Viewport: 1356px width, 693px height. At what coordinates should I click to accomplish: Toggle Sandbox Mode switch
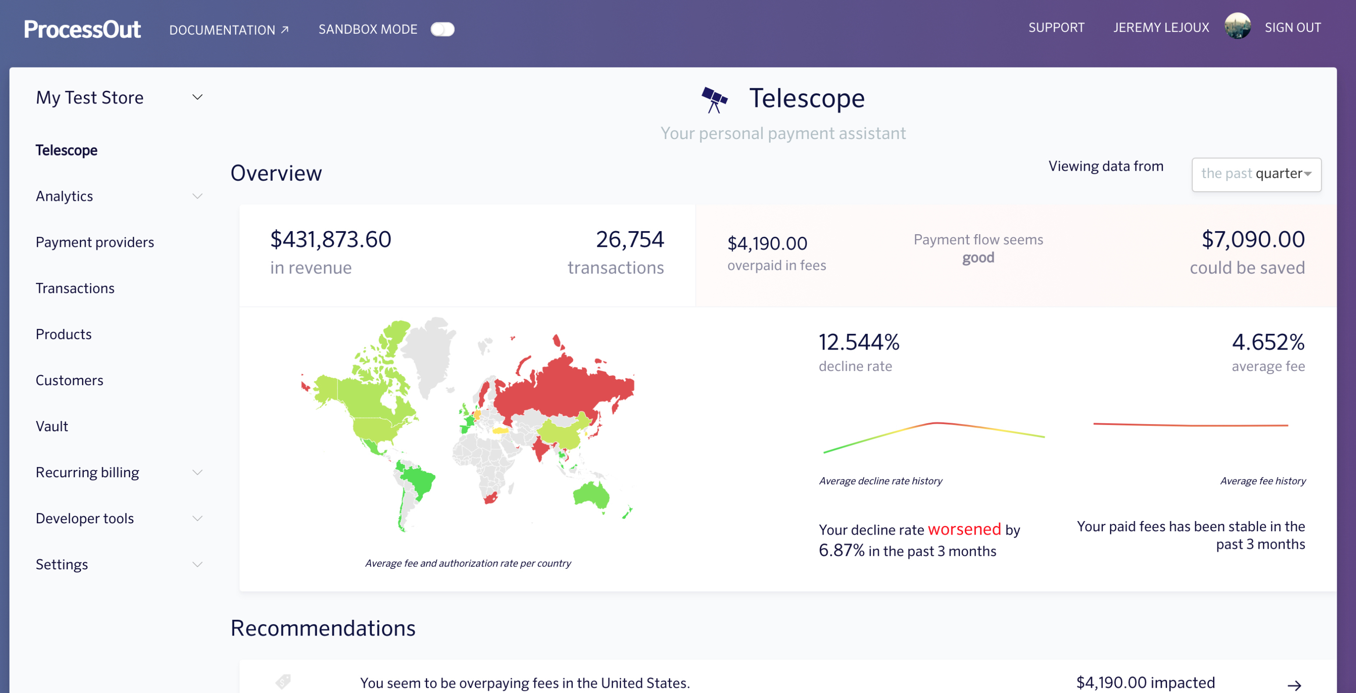point(442,29)
